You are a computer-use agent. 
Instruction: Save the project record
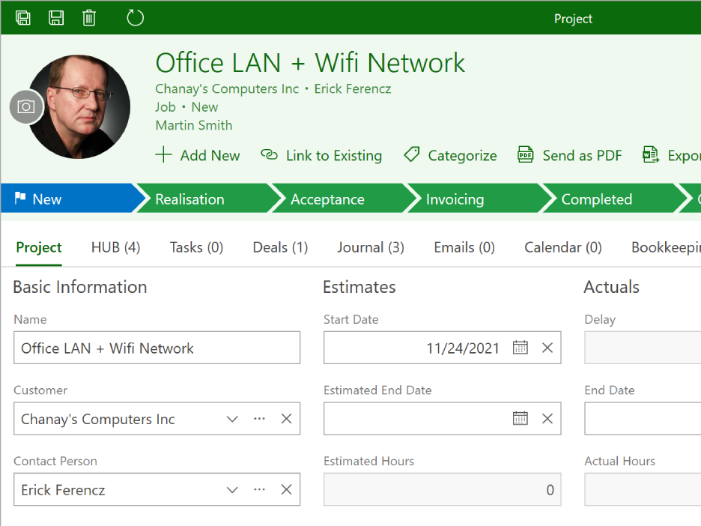[55, 17]
